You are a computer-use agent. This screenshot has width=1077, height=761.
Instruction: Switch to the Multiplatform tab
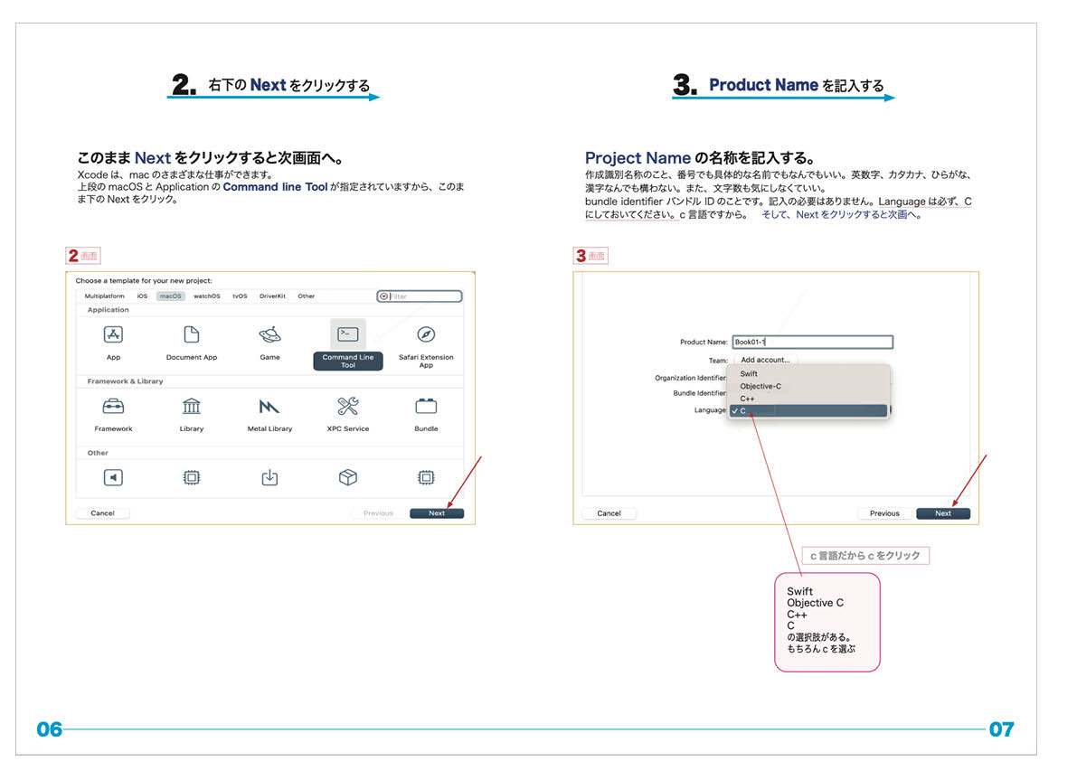105,296
